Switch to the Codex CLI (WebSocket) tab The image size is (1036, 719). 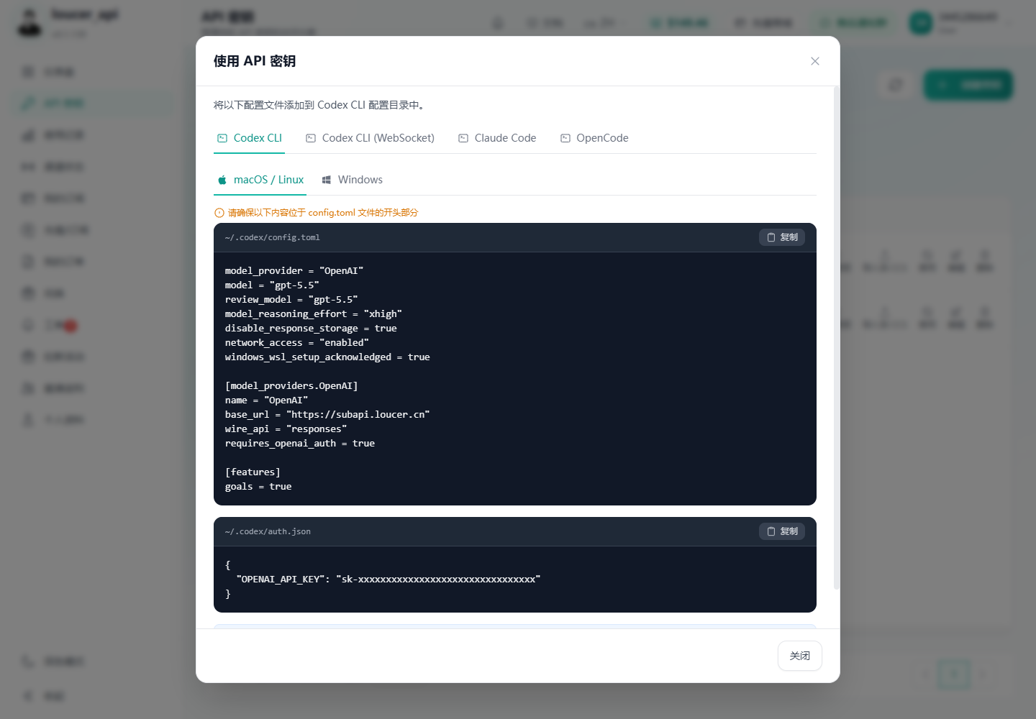[x=371, y=138]
